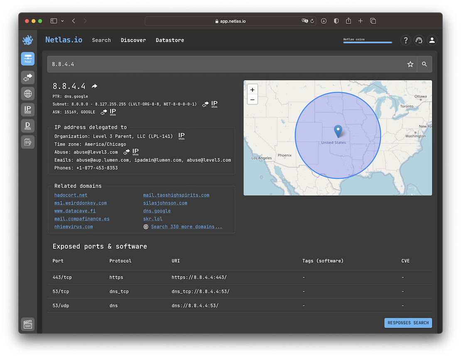Image resolution: width=461 pixels, height=358 pixels.
Task: Open the certificate tool in the sidebar
Action: pyautogui.click(x=27, y=142)
